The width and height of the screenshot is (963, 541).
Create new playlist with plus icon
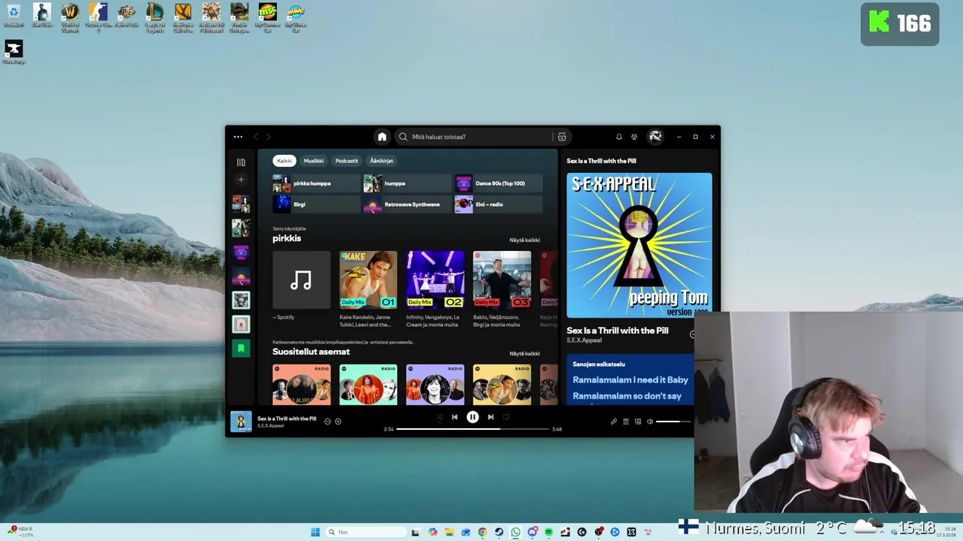pos(241,180)
